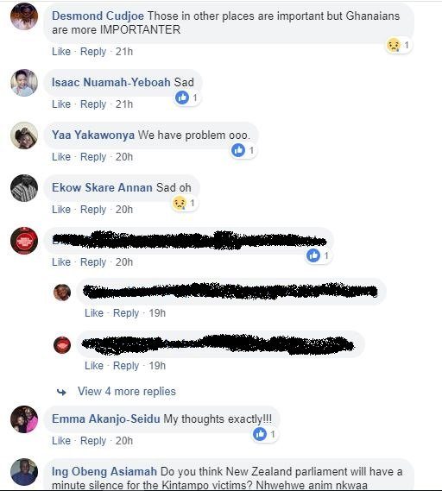Image resolution: width=442 pixels, height=491 pixels.
Task: Expand View 4 more replies
Action: [127, 392]
